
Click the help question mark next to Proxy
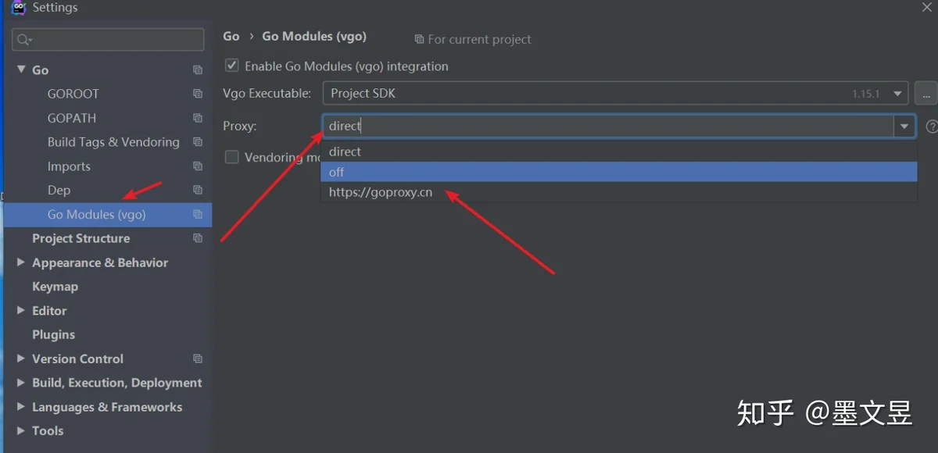pos(932,127)
